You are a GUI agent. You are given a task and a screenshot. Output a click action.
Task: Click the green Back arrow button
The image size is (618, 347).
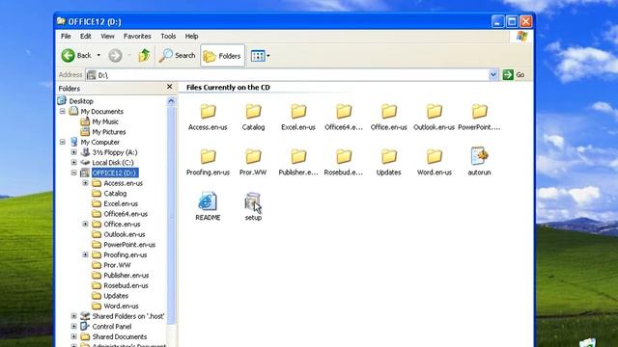69,56
